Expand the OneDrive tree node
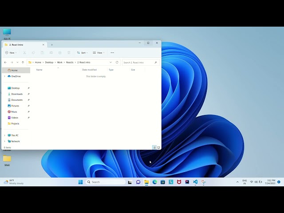Viewport: 284px width, 213px height. [x=5, y=76]
